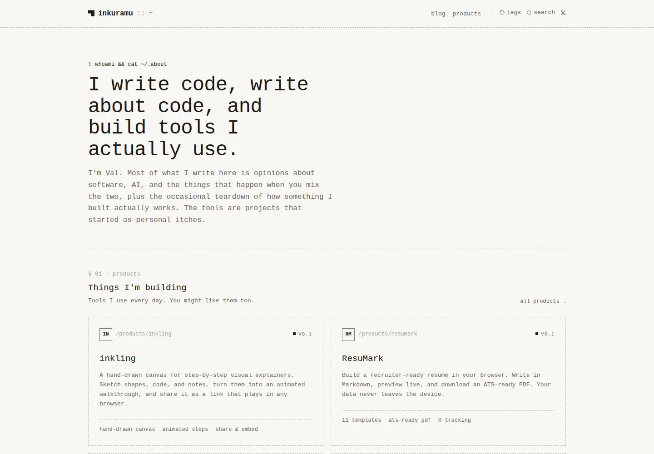Go to the blog page
The height and width of the screenshot is (454, 654).
click(x=438, y=14)
